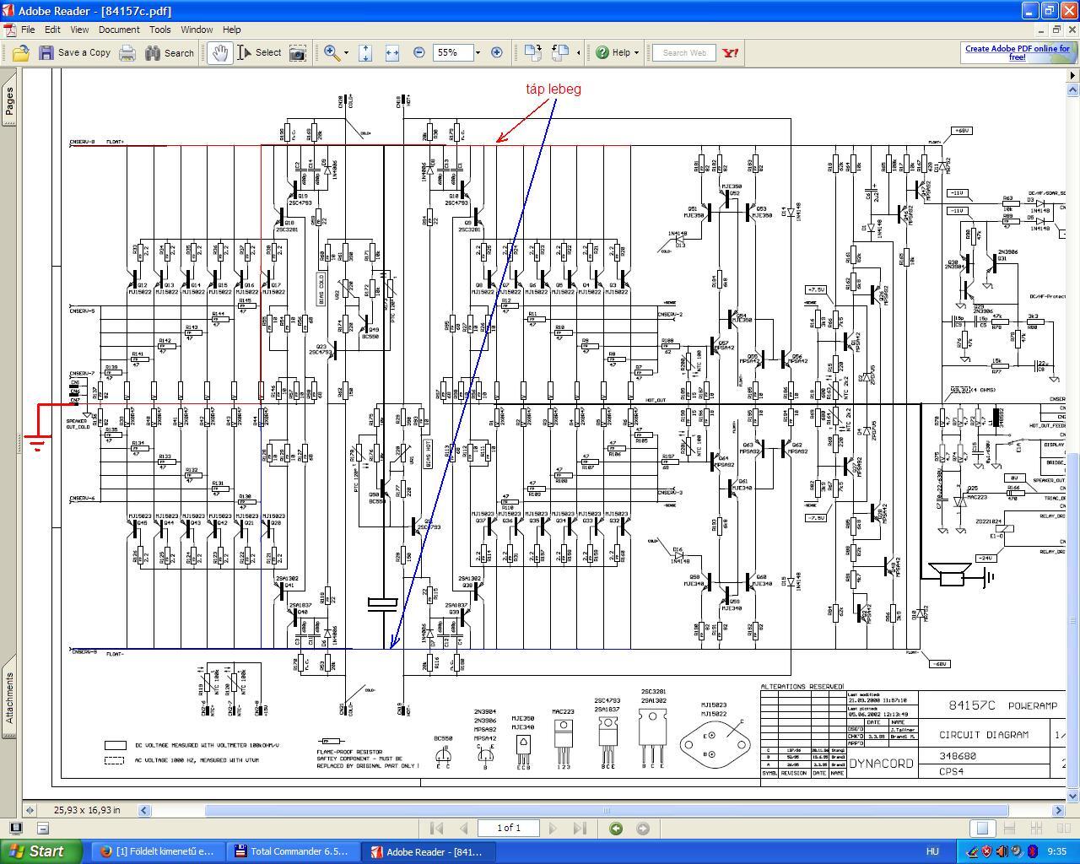Click the document pane options arrow top-right

click(x=1073, y=75)
